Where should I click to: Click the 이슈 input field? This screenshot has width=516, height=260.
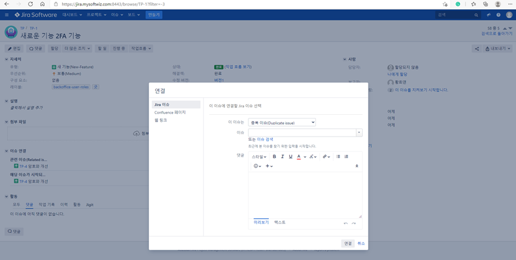coord(302,132)
